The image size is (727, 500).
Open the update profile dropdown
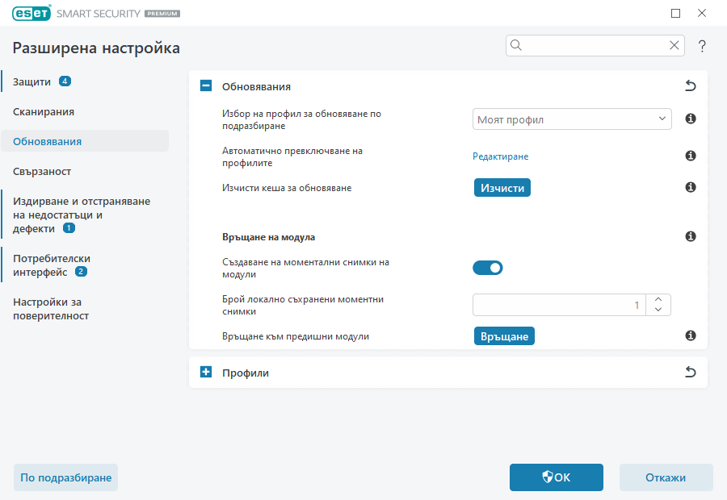572,119
